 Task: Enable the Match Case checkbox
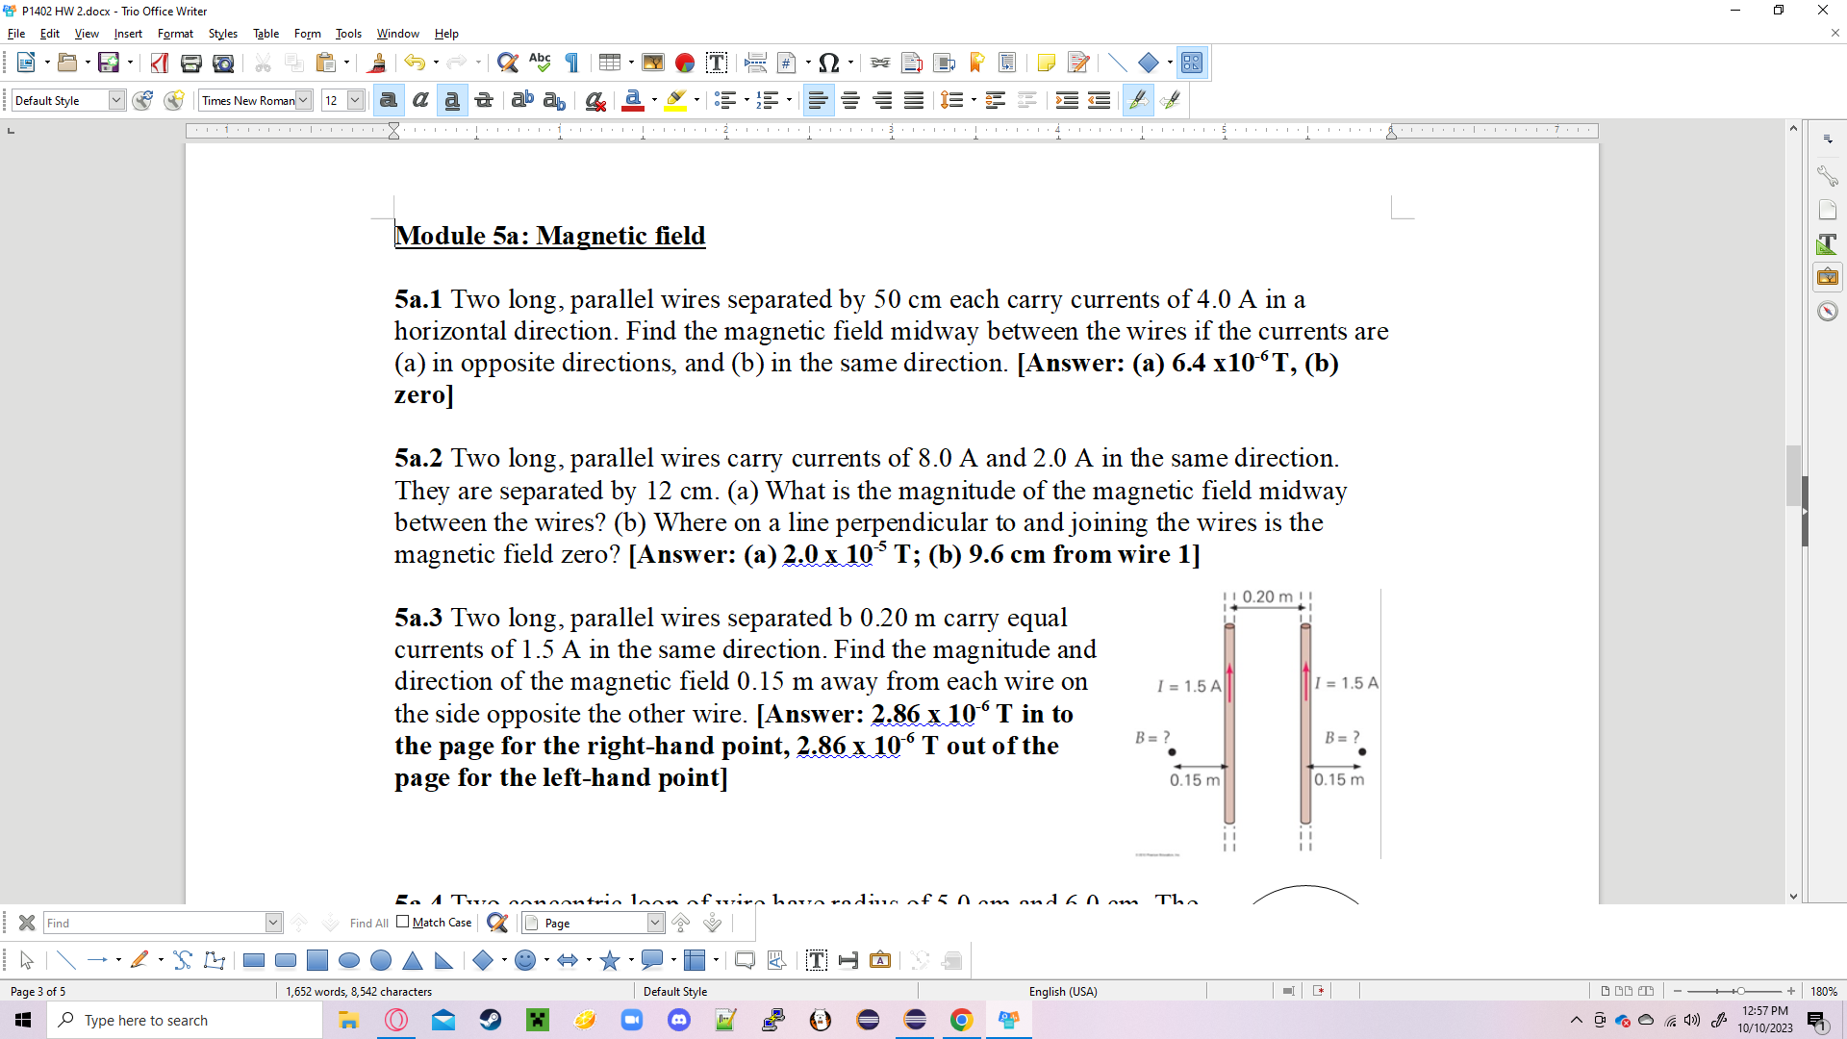point(402,922)
